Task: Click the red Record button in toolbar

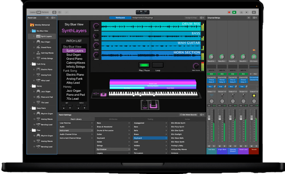Action: [x=229, y=12]
